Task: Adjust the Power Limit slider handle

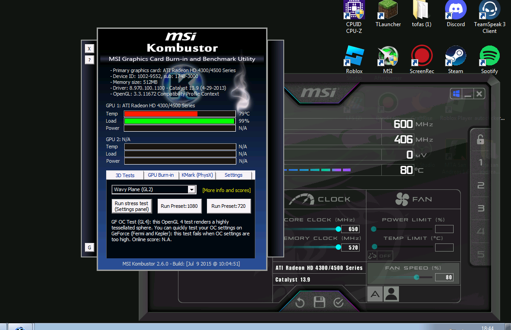Action: tap(374, 229)
